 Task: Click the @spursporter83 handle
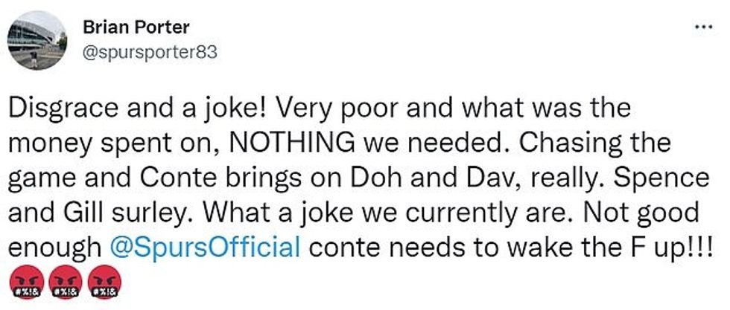(x=149, y=54)
